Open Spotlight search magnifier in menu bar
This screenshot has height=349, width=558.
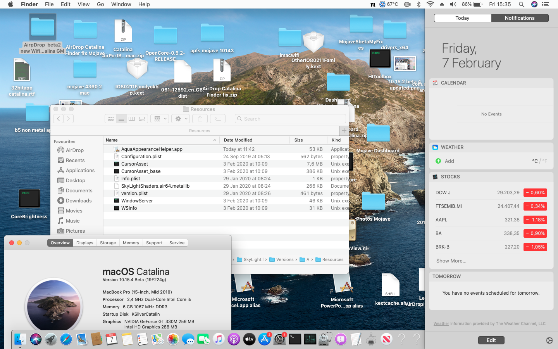[522, 4]
